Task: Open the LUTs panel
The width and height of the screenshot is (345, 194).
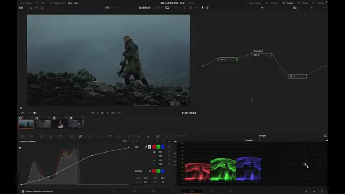Action: click(41, 3)
